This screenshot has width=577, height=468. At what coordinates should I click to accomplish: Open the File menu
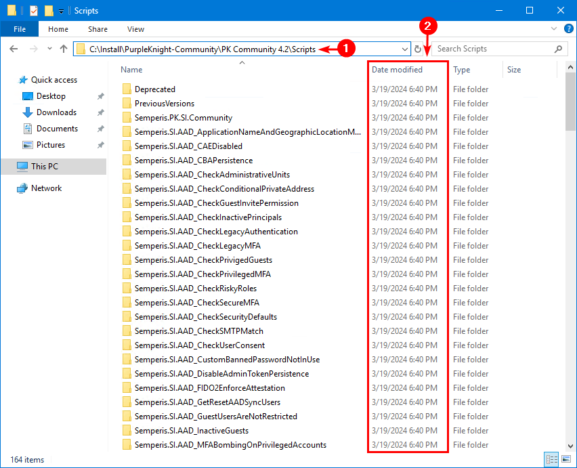pos(20,29)
